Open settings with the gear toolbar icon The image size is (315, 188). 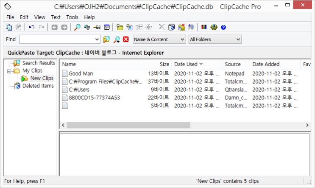214,27
